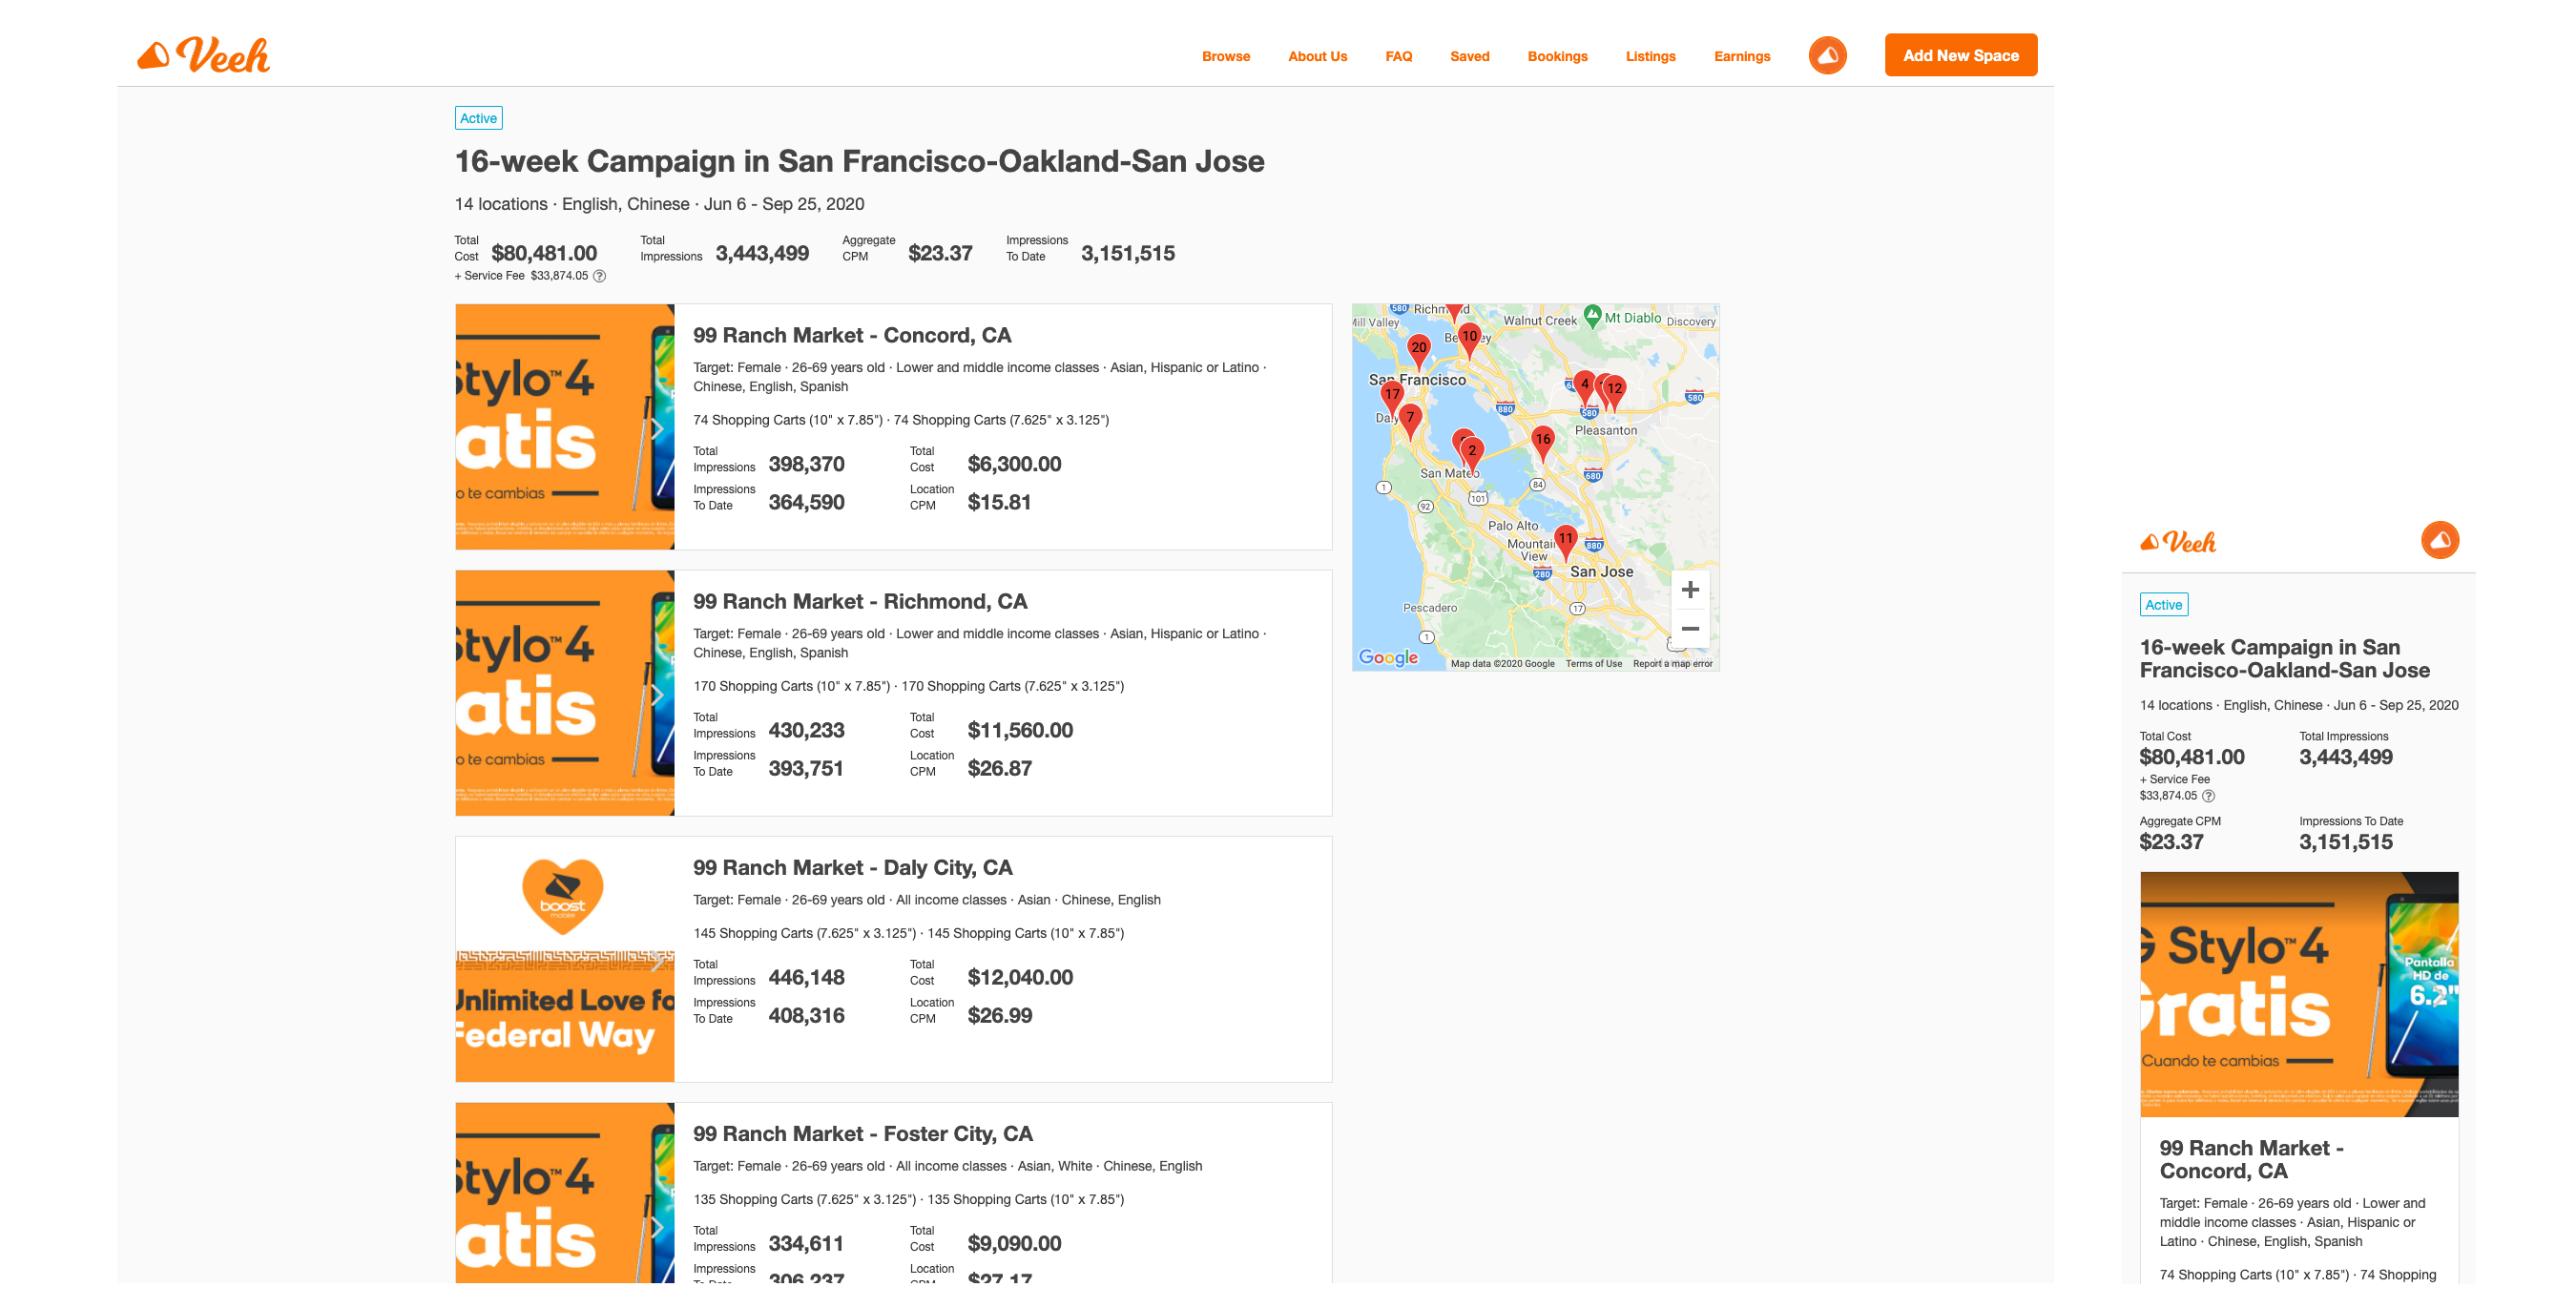Image resolution: width=2576 pixels, height=1308 pixels.
Task: Select map pin number 10
Action: coord(1469,338)
